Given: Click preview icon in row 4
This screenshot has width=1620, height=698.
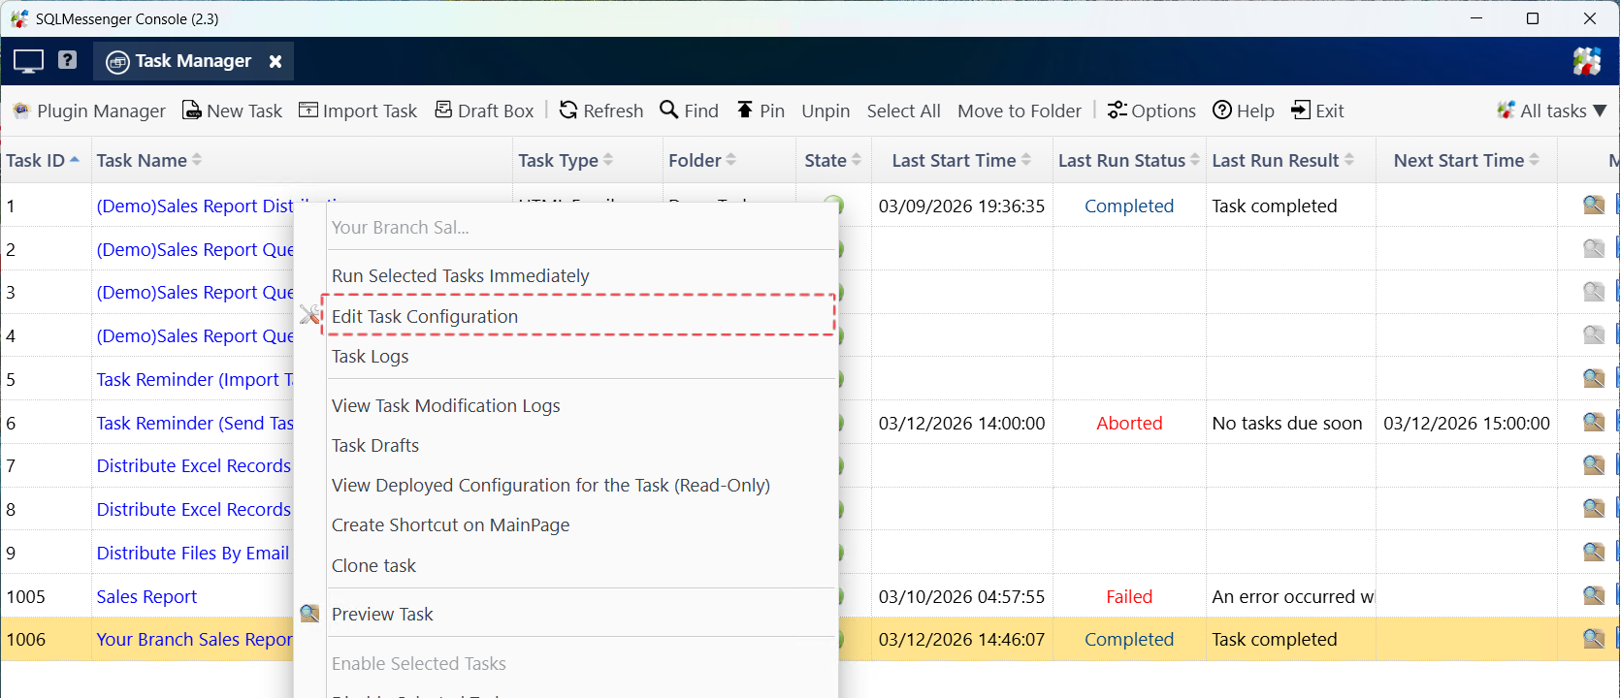Looking at the screenshot, I should pos(1594,334).
